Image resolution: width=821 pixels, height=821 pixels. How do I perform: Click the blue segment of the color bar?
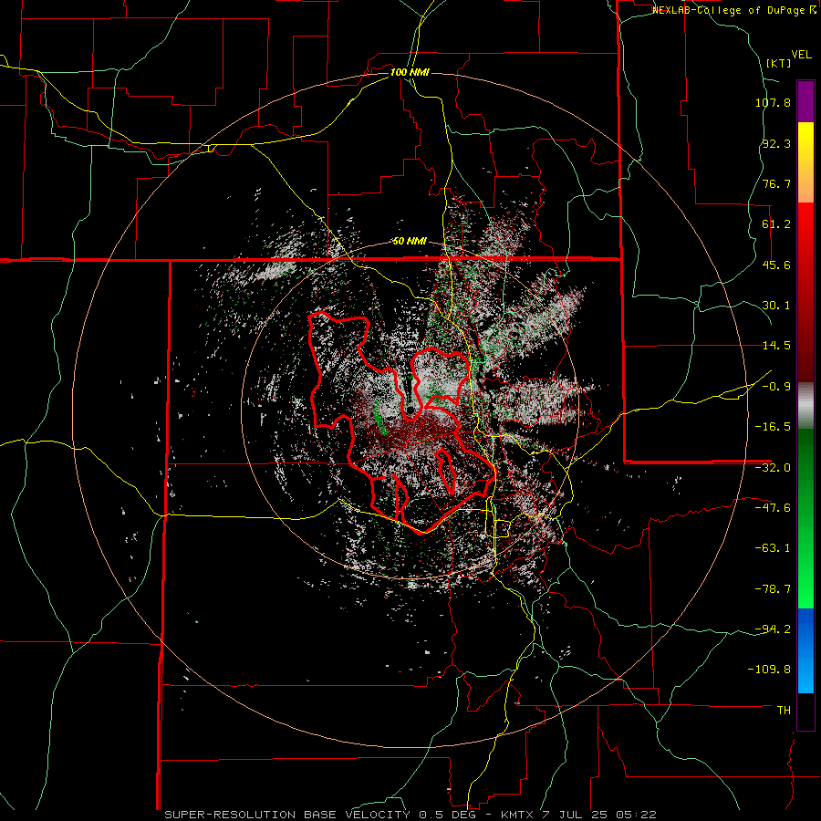(x=805, y=650)
